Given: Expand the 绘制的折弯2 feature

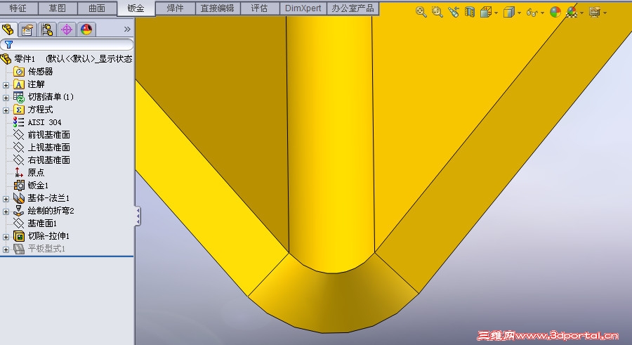Looking at the screenshot, I should 6,211.
